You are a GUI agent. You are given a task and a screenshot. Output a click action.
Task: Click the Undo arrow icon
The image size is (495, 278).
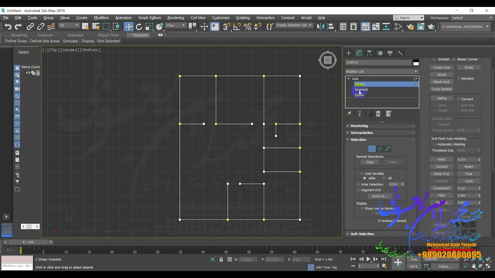click(8, 27)
